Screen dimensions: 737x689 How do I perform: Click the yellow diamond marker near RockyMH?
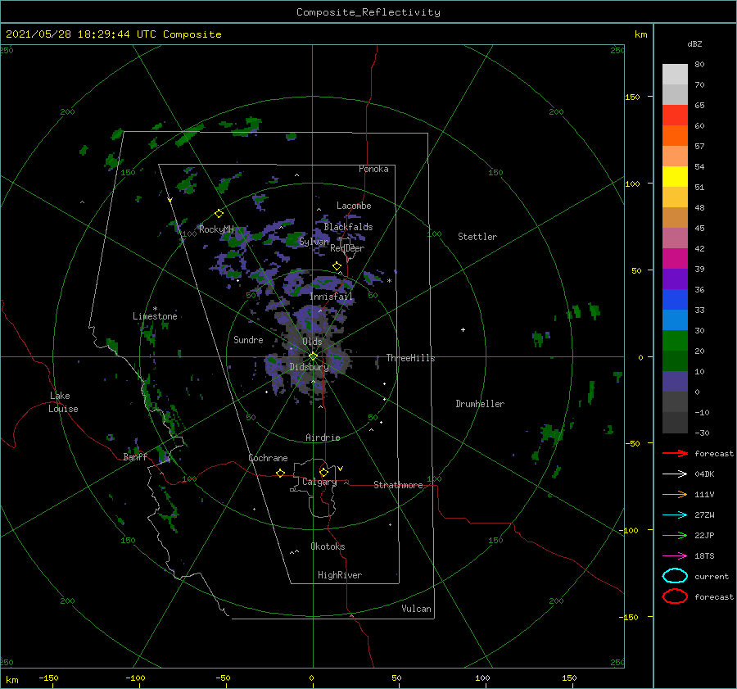[x=219, y=214]
